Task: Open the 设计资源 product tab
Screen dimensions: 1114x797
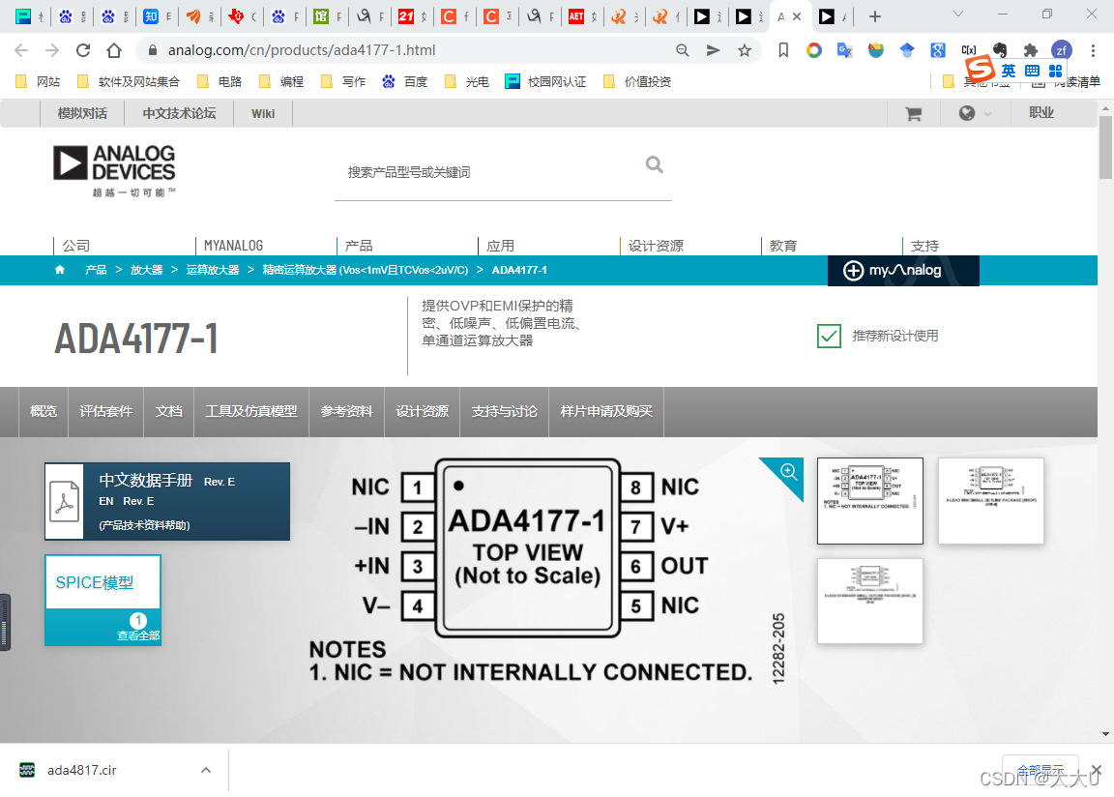Action: 422,411
